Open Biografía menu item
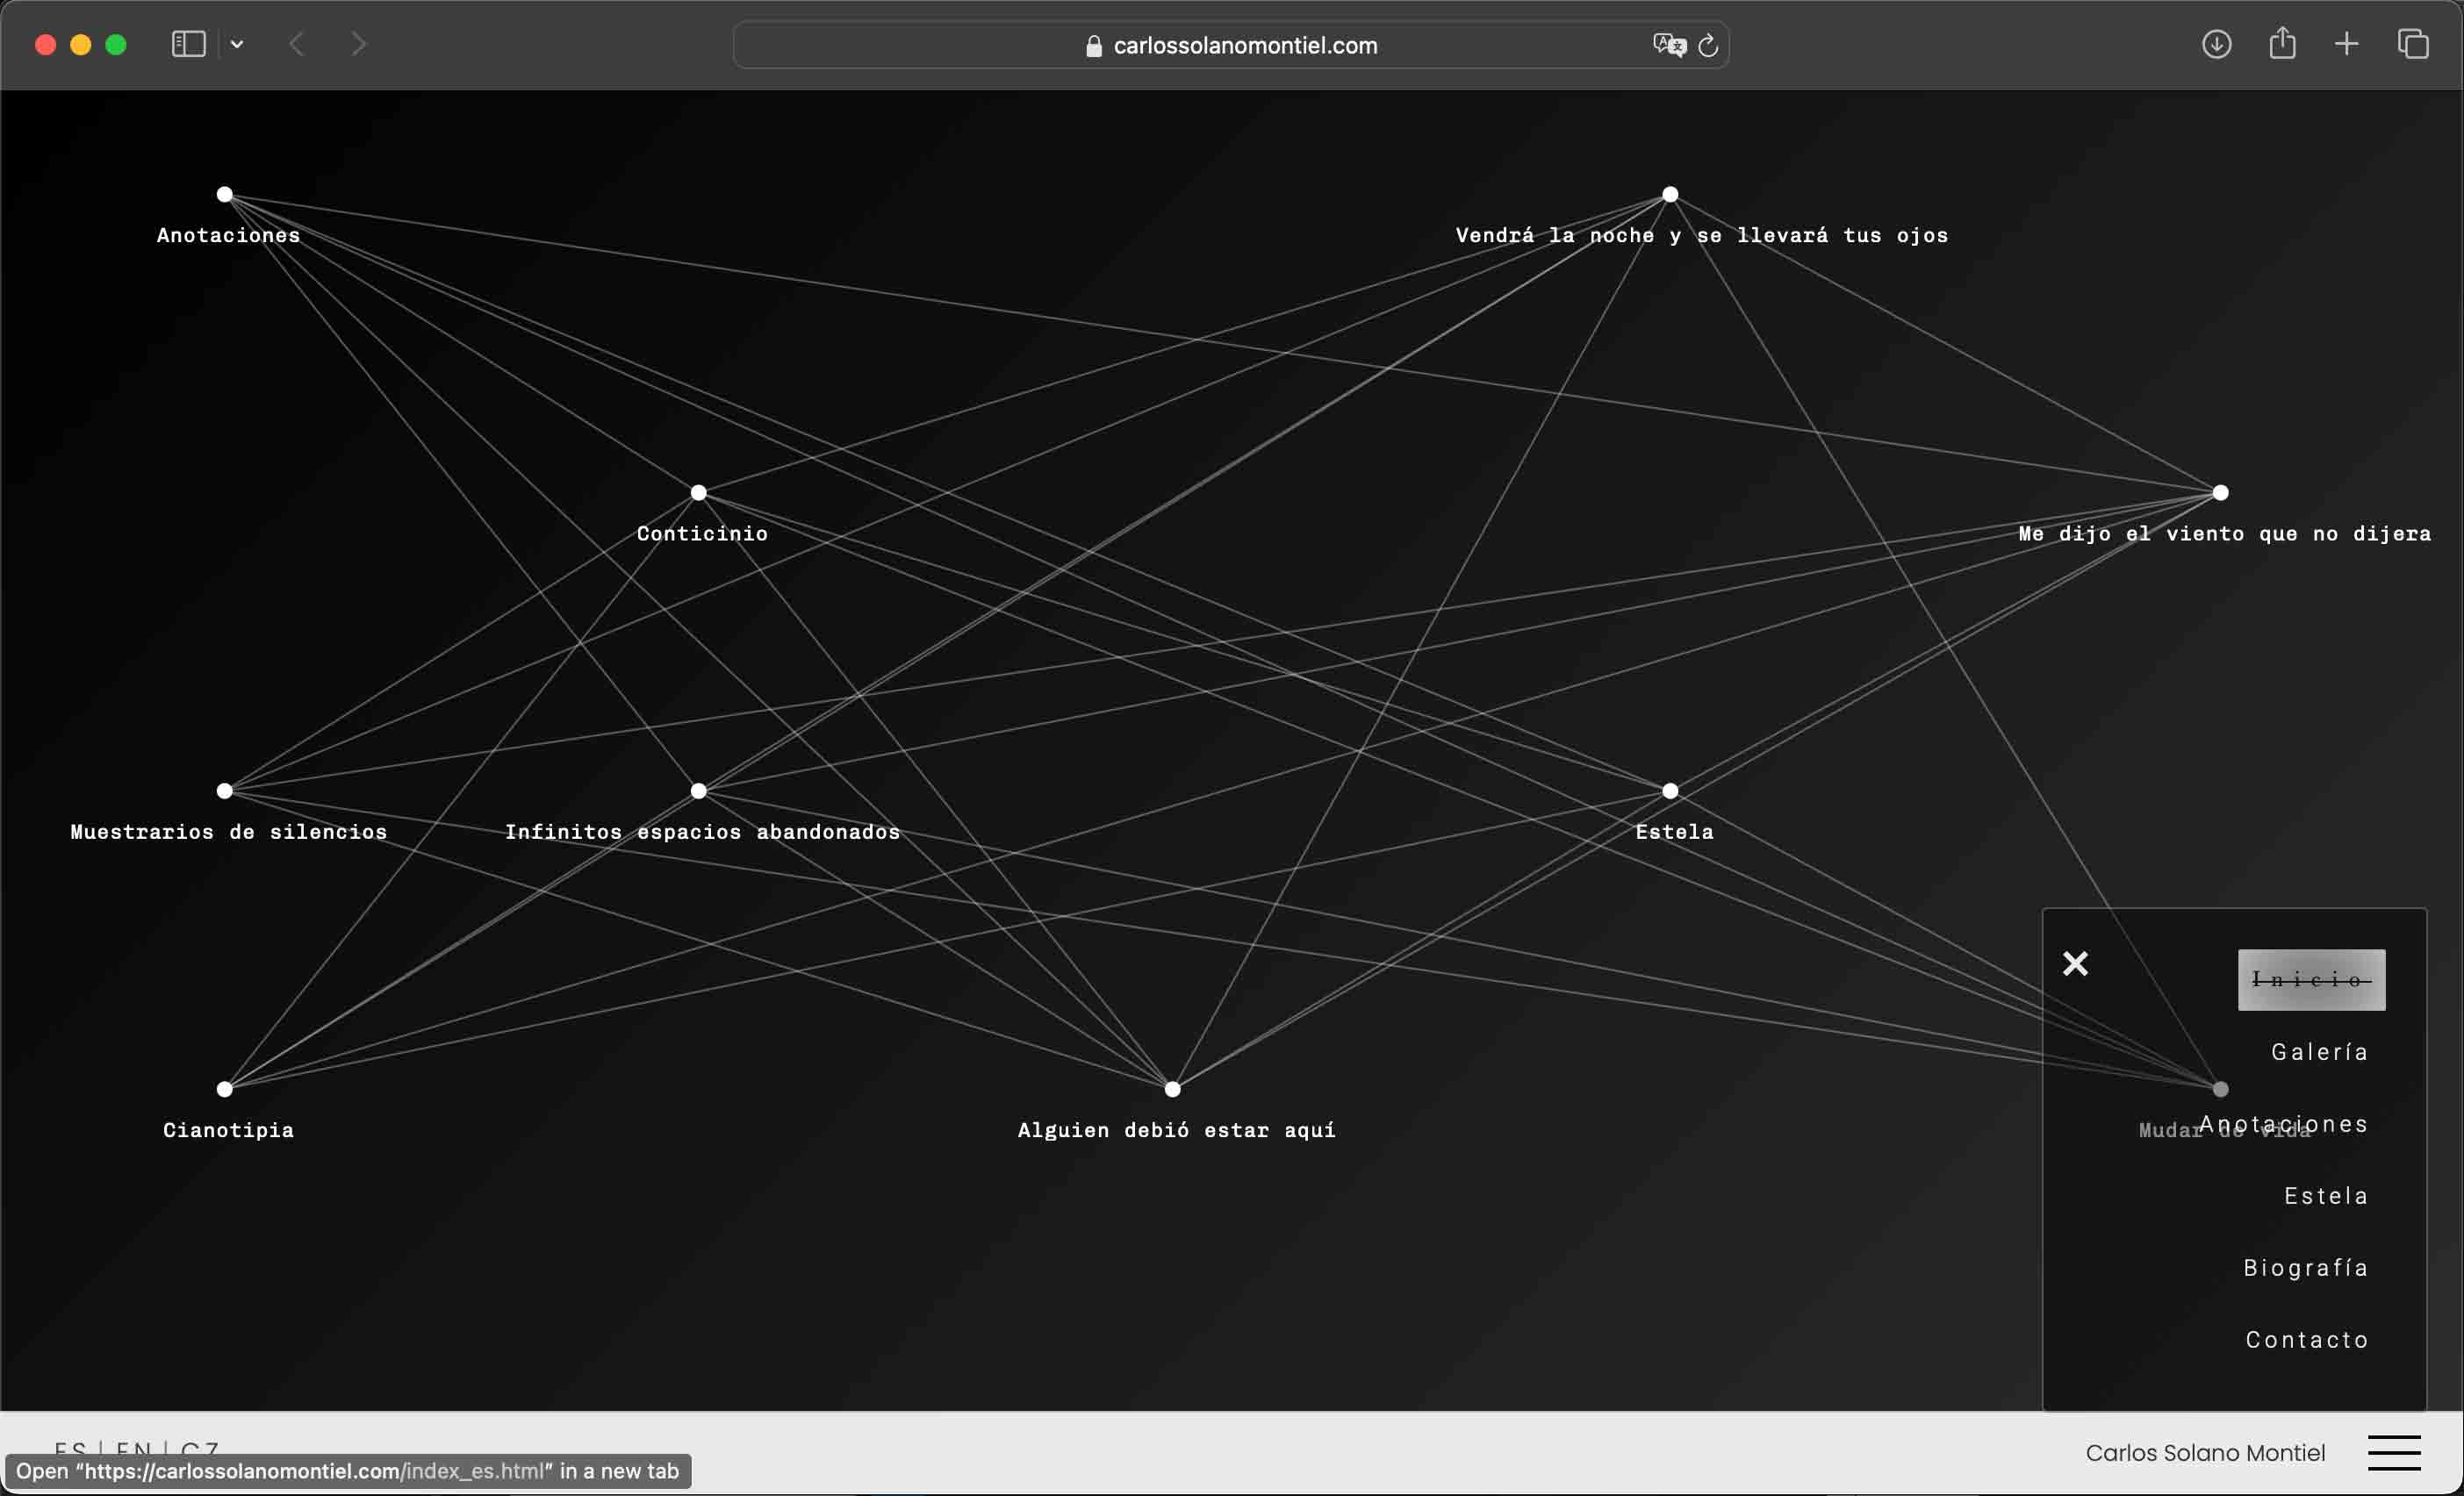The height and width of the screenshot is (1496, 2464). (x=2305, y=1267)
